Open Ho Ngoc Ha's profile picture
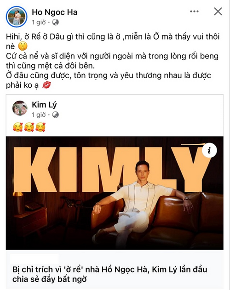 pos(17,17)
